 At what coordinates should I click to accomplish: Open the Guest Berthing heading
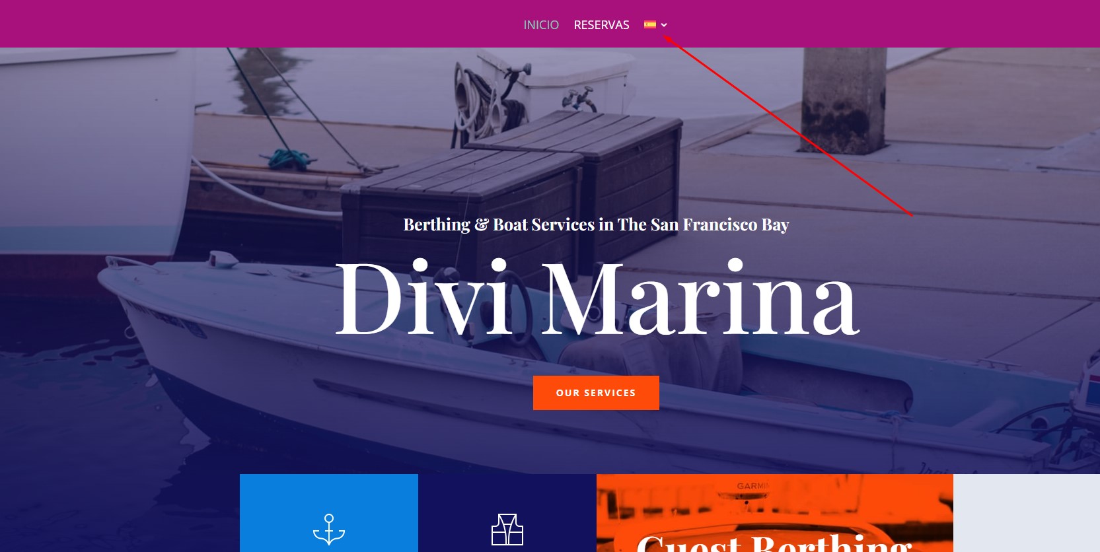click(x=774, y=543)
